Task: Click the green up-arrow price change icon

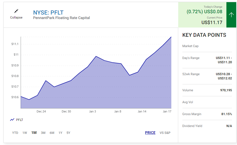Action: click(231, 15)
